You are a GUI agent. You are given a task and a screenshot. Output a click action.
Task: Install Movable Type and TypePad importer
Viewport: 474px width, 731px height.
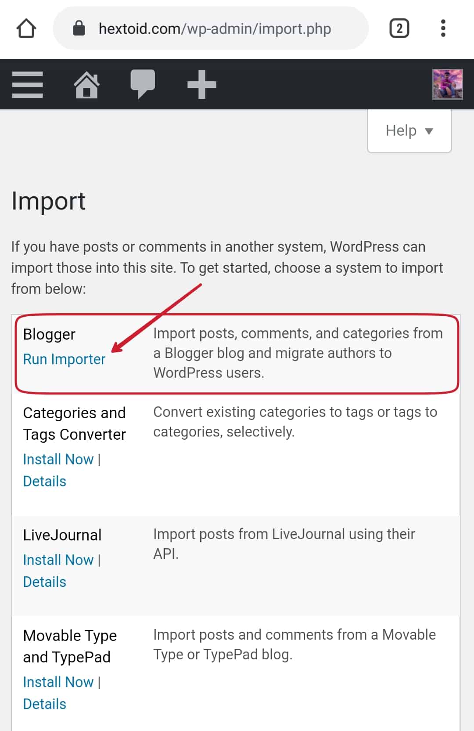[x=58, y=682]
